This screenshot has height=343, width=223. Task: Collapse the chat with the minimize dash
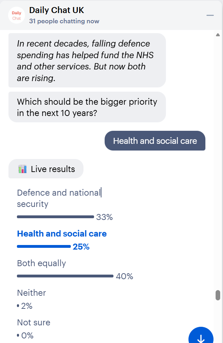(210, 16)
